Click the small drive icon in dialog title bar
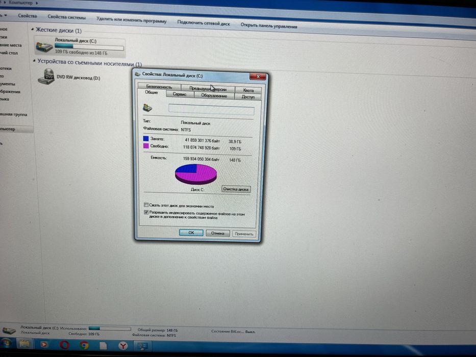 click(x=138, y=74)
